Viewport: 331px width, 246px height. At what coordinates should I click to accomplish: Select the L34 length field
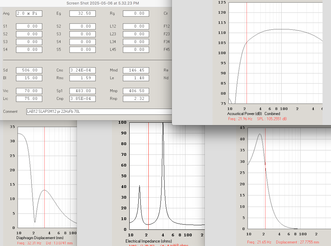(136, 42)
